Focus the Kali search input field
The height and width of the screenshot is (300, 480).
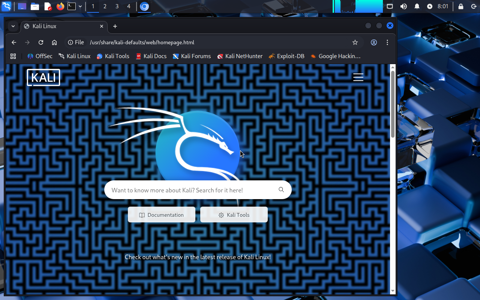coord(191,190)
